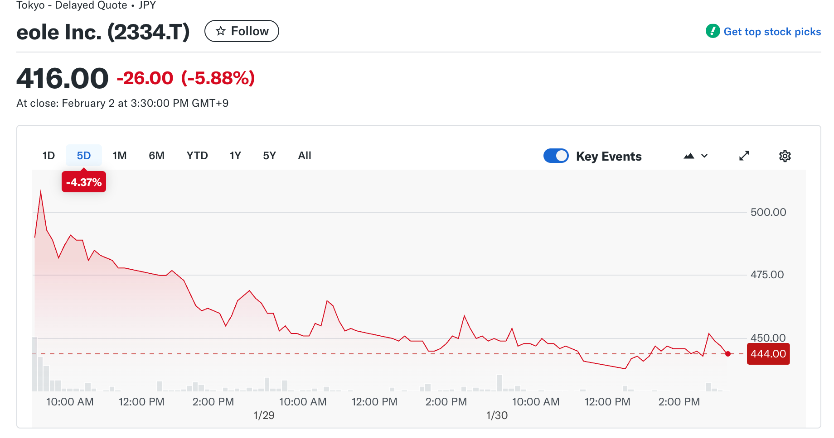This screenshot has height=438, width=834.
Task: Click the mountain chart type icon
Action: pos(689,156)
